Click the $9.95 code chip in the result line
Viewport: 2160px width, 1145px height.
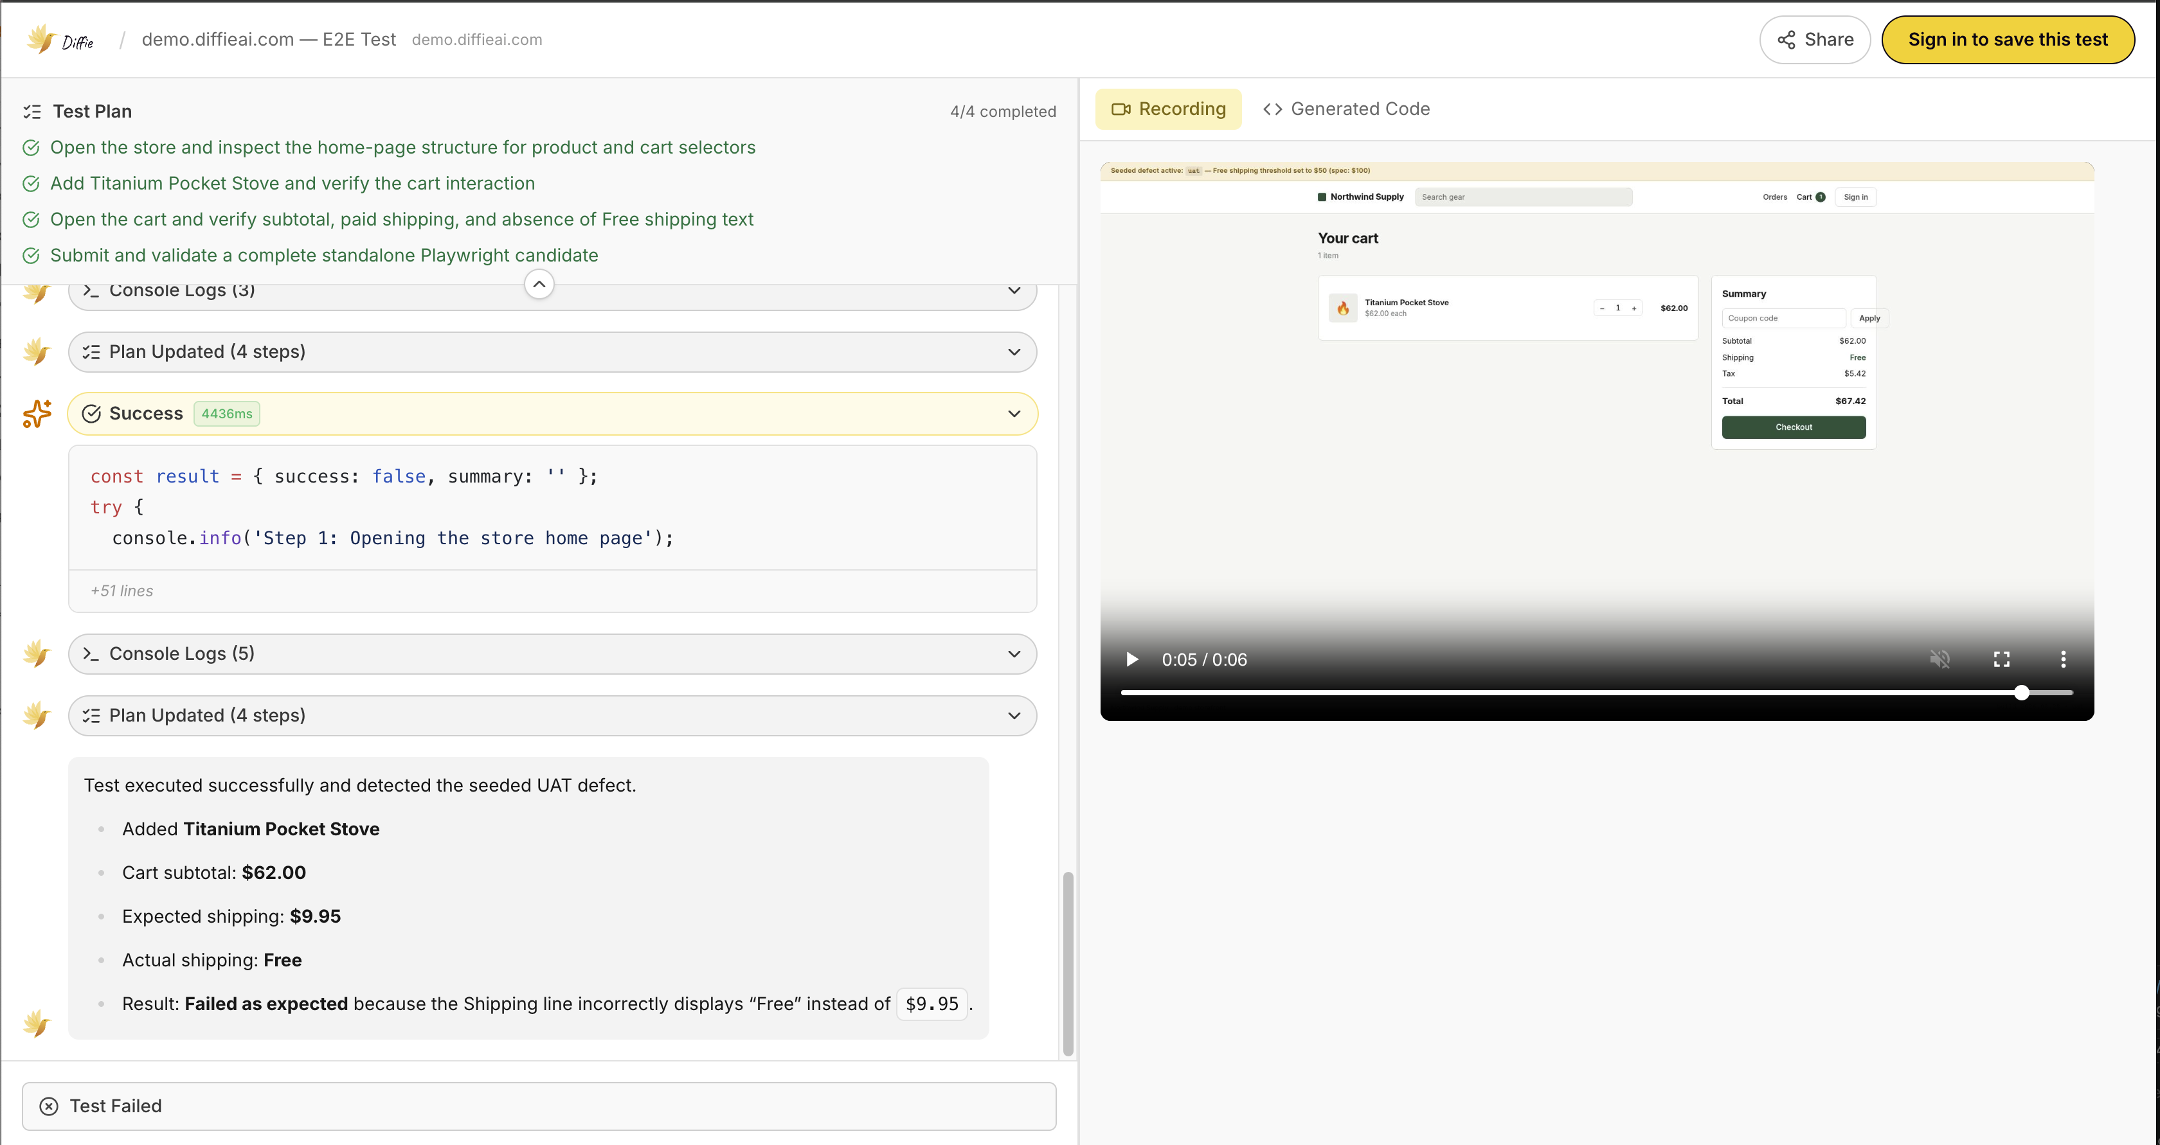[x=932, y=1004]
